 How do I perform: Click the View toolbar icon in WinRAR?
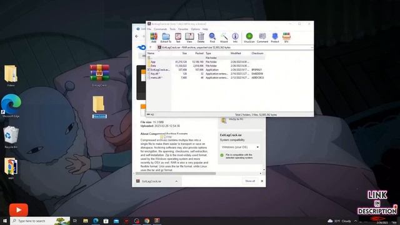click(x=189, y=37)
